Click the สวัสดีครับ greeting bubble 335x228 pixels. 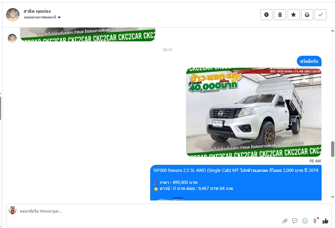point(309,61)
